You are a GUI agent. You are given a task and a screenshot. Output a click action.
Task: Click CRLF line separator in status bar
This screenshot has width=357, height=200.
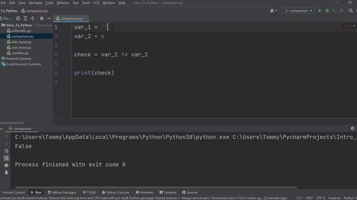pyautogui.click(x=309, y=198)
